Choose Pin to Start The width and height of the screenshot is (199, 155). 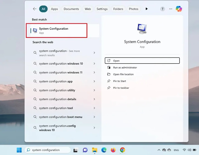142,81
